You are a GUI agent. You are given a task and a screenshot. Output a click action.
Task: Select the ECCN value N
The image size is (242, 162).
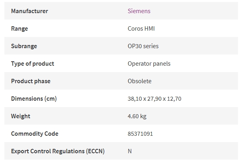click(x=130, y=151)
